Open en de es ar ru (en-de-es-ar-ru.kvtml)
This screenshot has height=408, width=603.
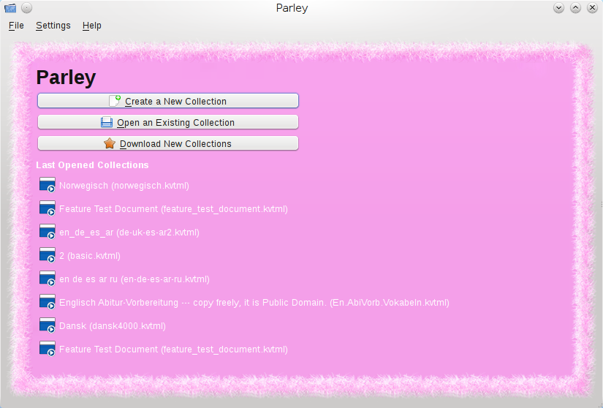pyautogui.click(x=134, y=279)
